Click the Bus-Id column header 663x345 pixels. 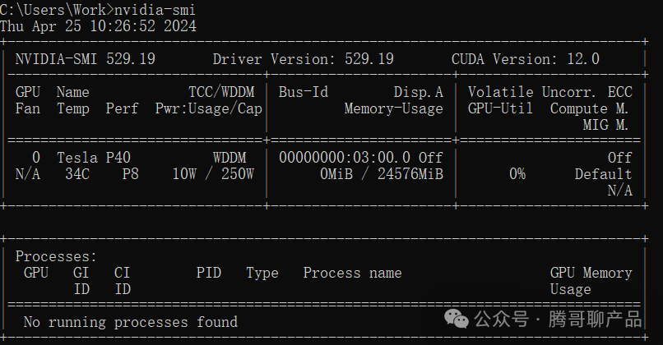304,92
